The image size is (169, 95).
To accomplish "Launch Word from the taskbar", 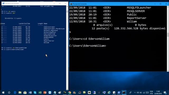I will (x=30, y=93).
